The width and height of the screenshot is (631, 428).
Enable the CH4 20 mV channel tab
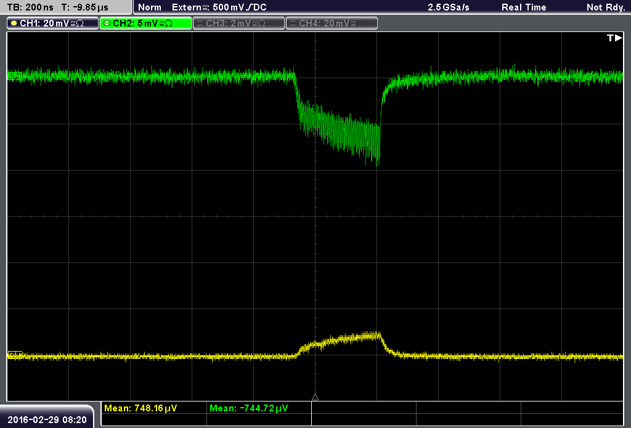click(x=332, y=23)
